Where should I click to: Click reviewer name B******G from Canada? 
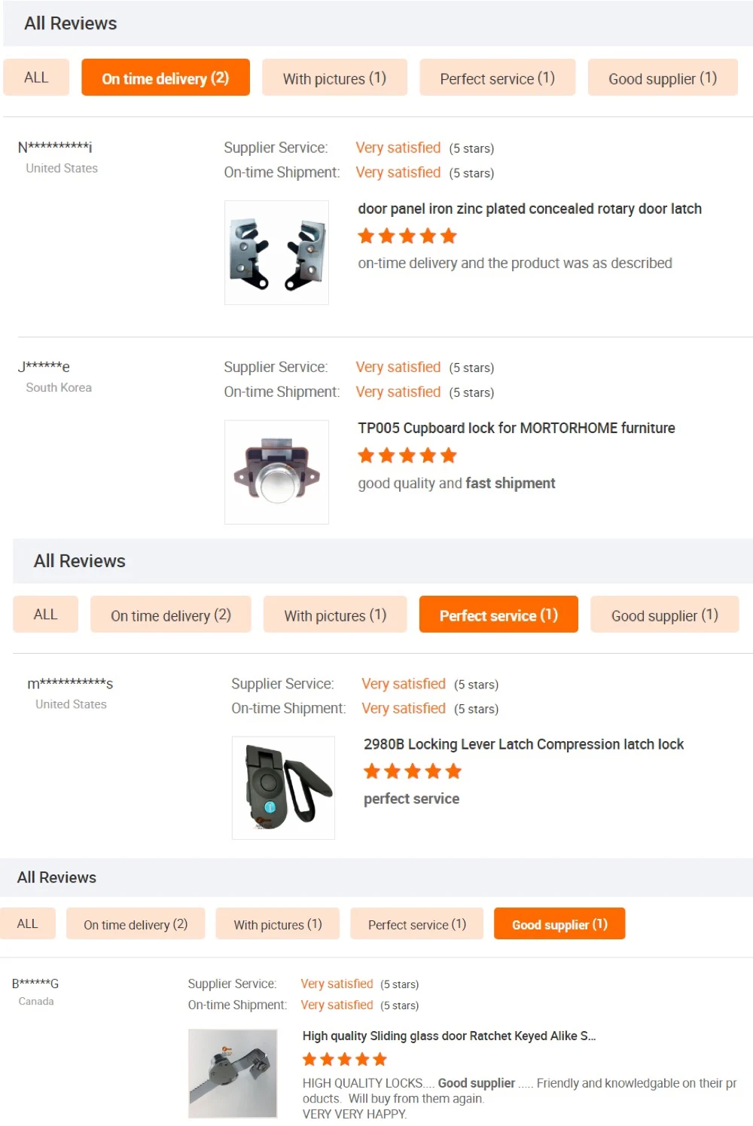coord(35,984)
